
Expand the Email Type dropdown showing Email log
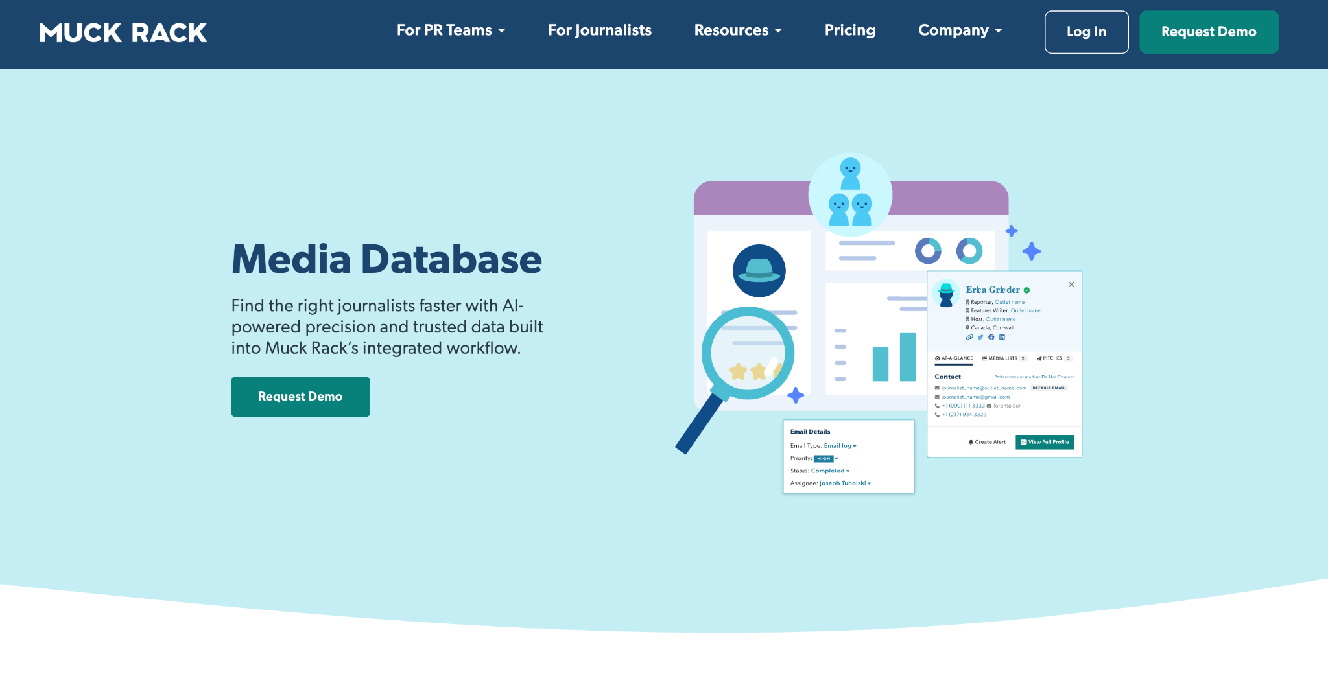841,445
